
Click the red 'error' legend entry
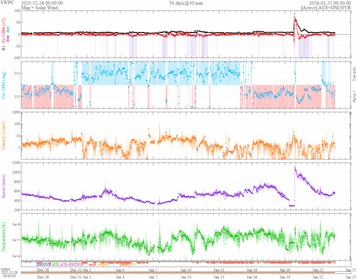click(92, 265)
